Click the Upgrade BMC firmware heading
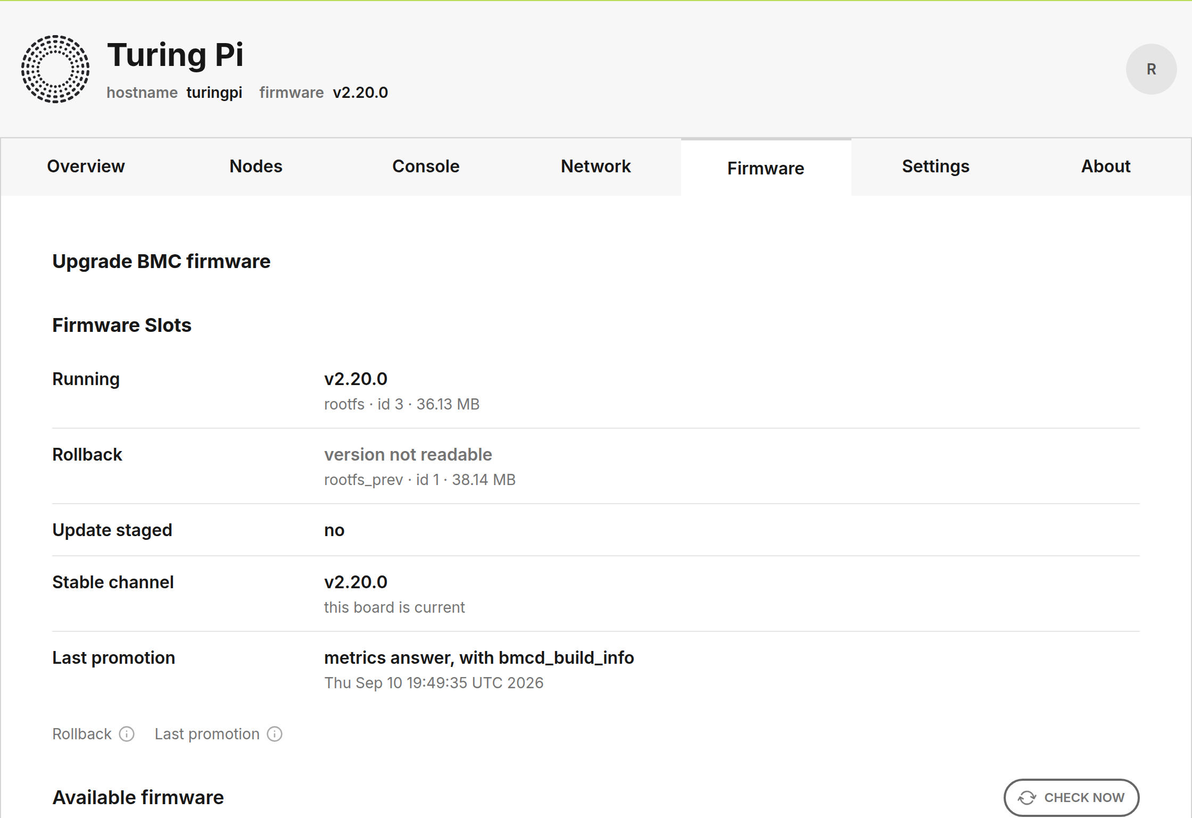This screenshot has width=1192, height=818. tap(161, 262)
